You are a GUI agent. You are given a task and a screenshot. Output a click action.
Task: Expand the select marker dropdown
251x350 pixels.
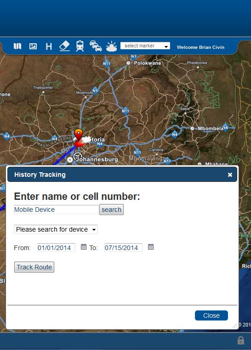[145, 46]
